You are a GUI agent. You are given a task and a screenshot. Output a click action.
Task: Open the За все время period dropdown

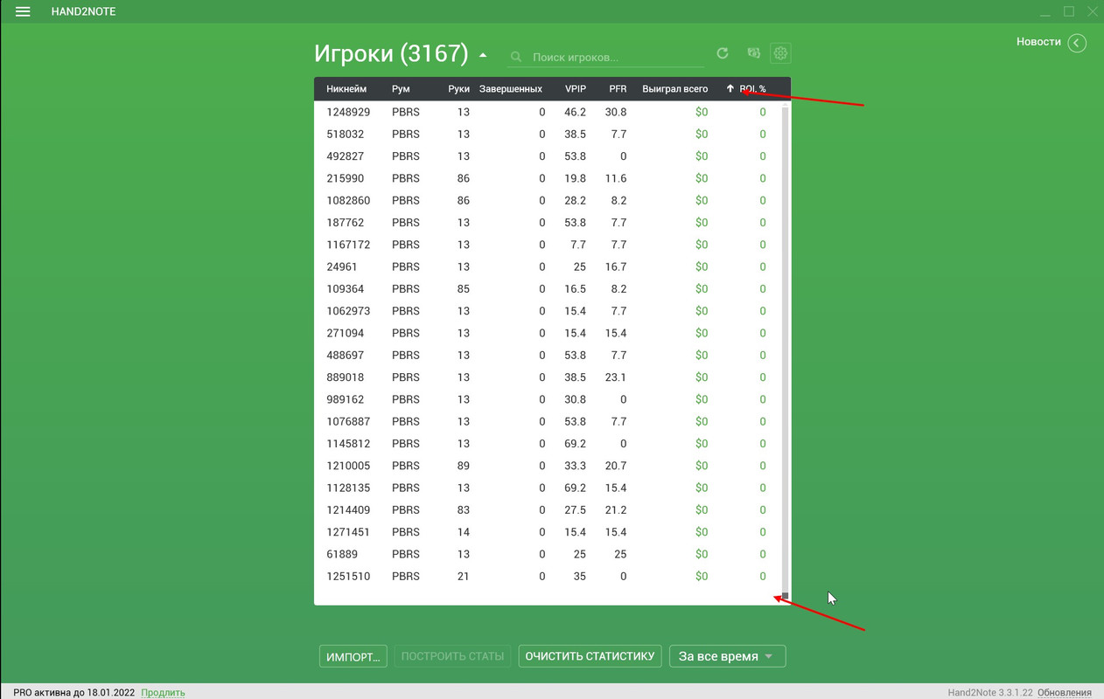pyautogui.click(x=727, y=656)
